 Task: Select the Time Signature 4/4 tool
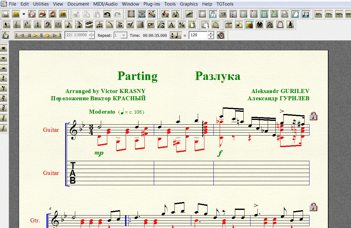click(38, 25)
